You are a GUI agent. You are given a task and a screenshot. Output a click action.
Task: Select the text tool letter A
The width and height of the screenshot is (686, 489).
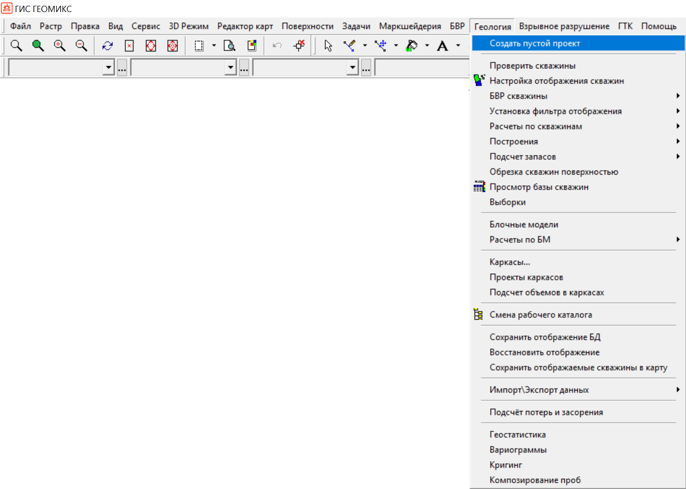442,46
